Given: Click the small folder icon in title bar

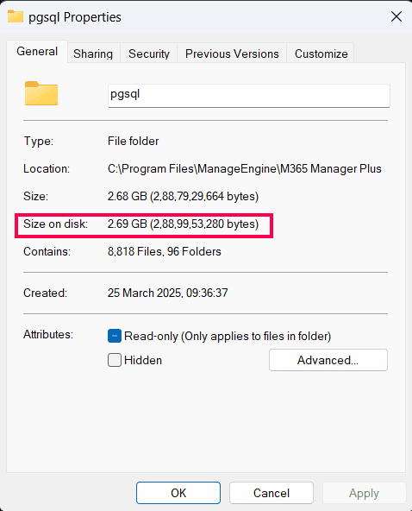Looking at the screenshot, I should [16, 16].
